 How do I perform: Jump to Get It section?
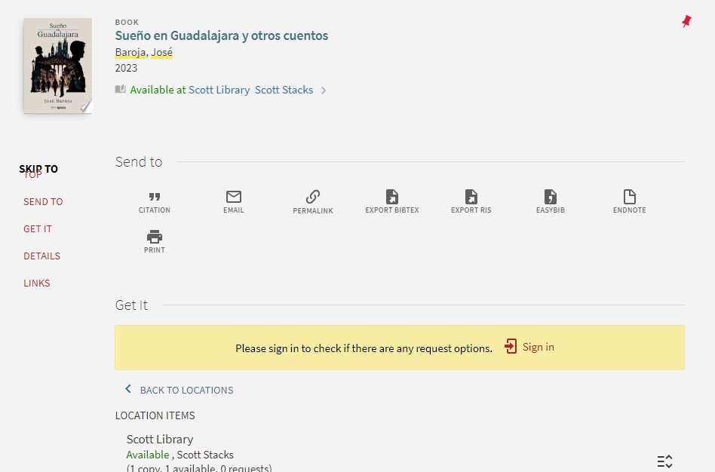[38, 228]
